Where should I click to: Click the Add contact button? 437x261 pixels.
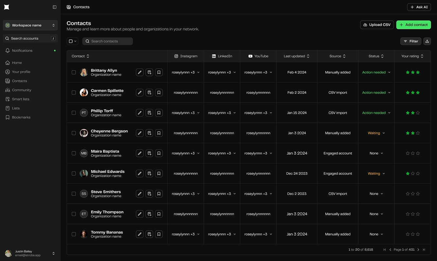point(413,25)
